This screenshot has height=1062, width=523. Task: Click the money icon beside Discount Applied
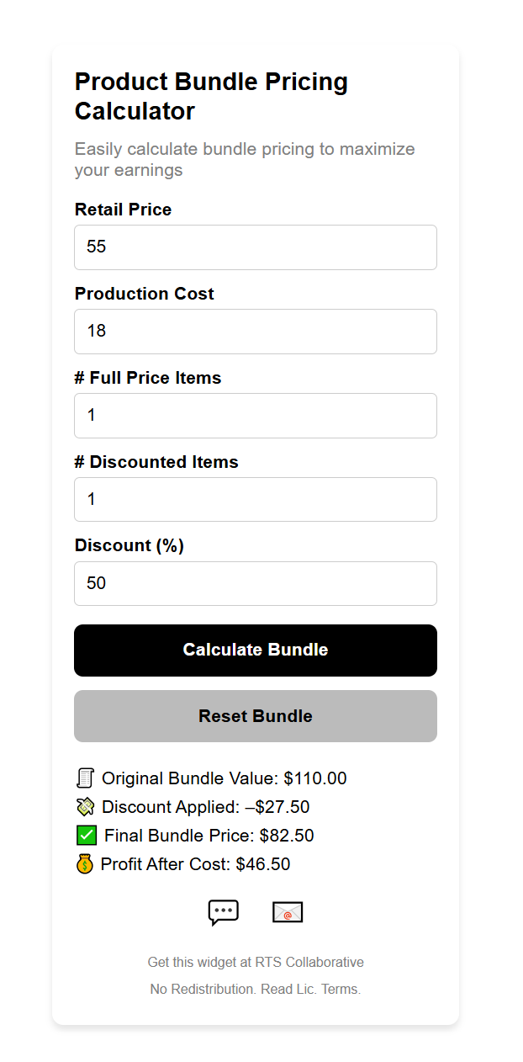point(85,807)
